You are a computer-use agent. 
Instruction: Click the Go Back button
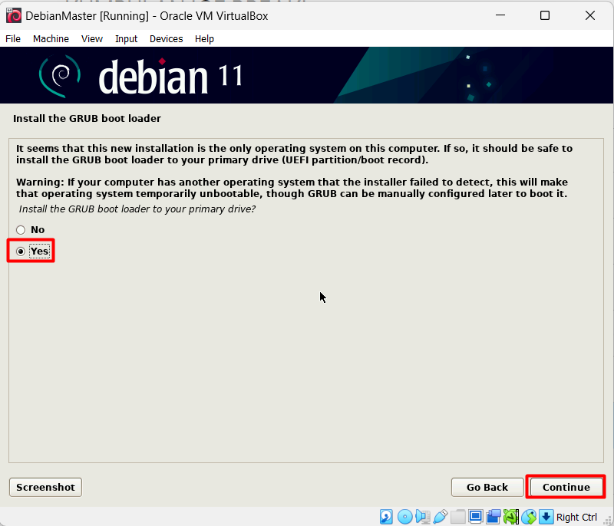[487, 487]
